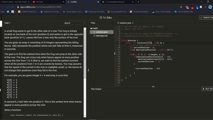Select the Task 1 tab
This screenshot has width=213, height=120.
point(7,23)
